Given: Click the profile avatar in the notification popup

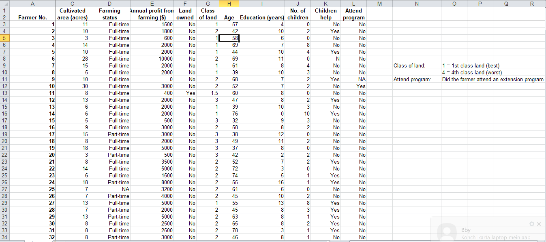Looking at the screenshot, I should [447, 231].
